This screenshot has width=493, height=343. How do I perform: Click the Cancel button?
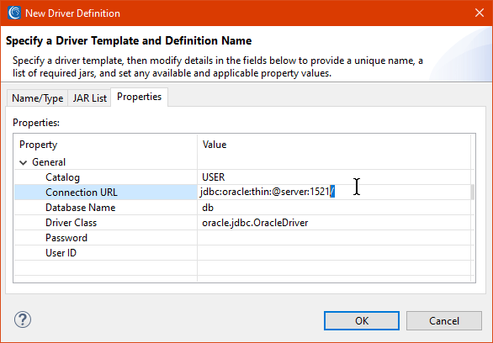(x=444, y=320)
